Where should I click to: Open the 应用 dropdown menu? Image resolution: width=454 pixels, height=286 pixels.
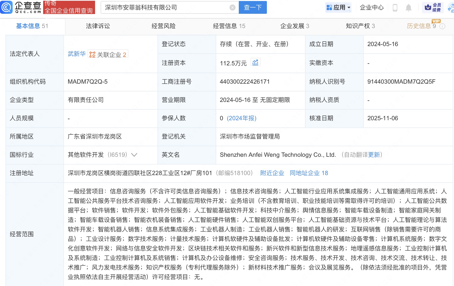coord(338,8)
